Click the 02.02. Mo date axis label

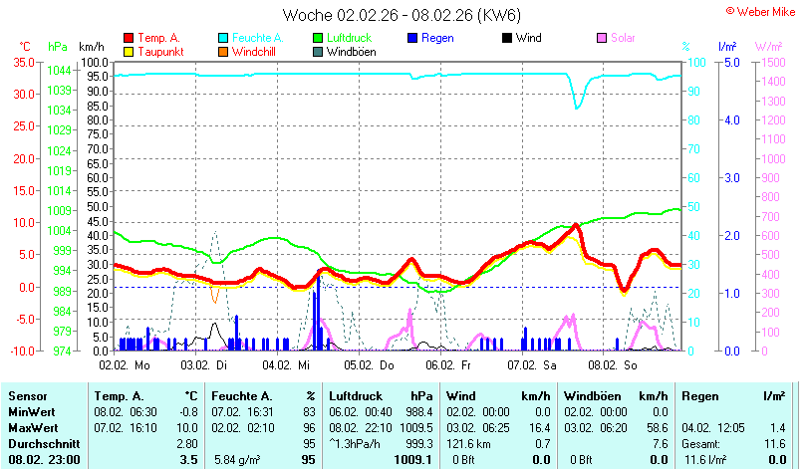point(125,365)
